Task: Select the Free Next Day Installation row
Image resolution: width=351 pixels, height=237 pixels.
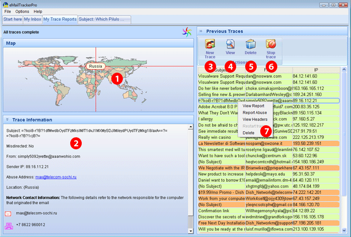Action: click(x=269, y=223)
